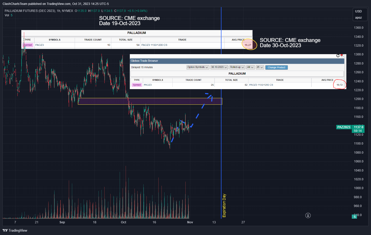Click the Change Product button
The height and width of the screenshot is (235, 371).
(276, 67)
